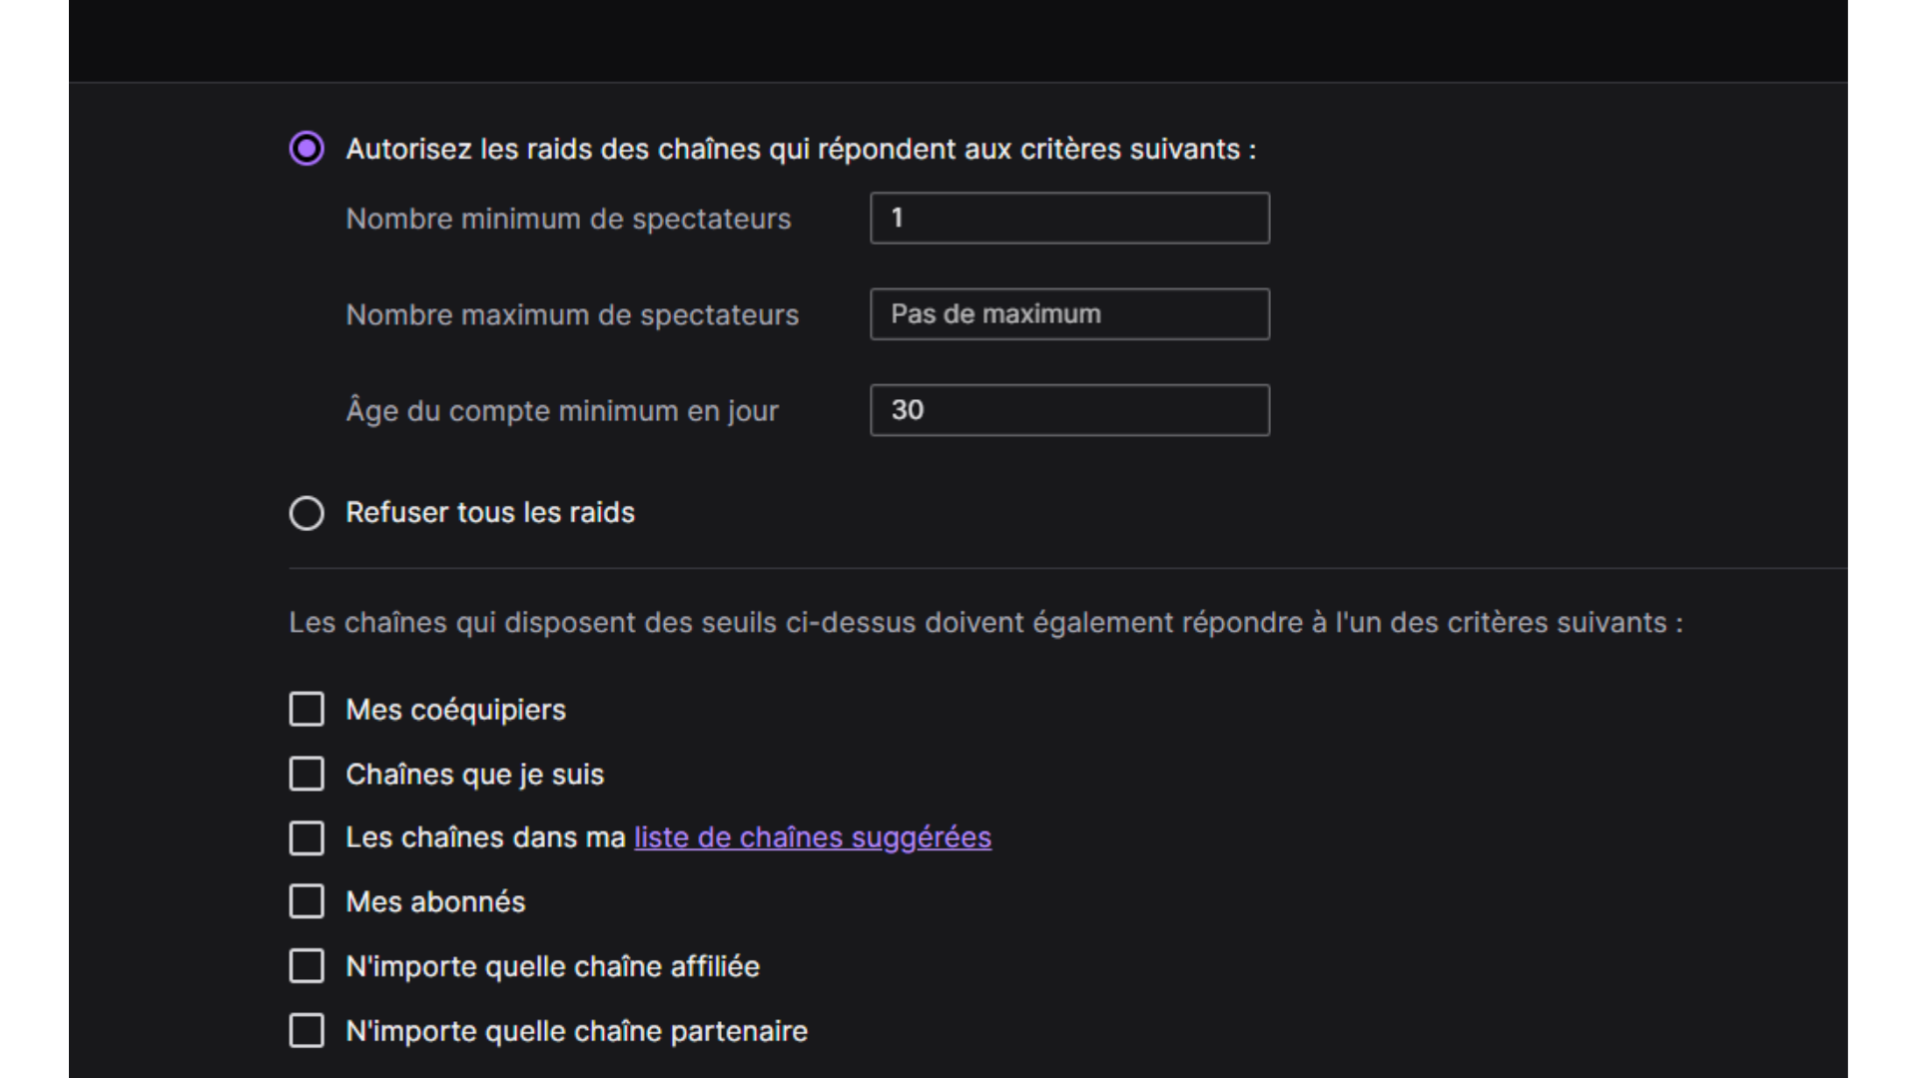Click the "N'importe quelle chaîne partenaire" label text
The image size is (1917, 1078).
576,1031
